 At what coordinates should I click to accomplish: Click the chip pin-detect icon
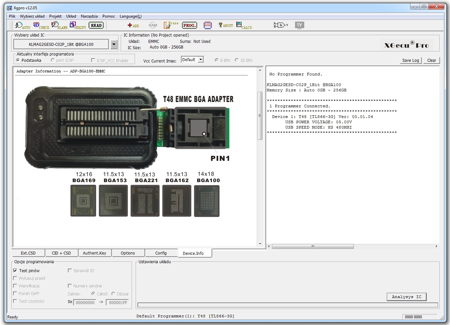208,25
